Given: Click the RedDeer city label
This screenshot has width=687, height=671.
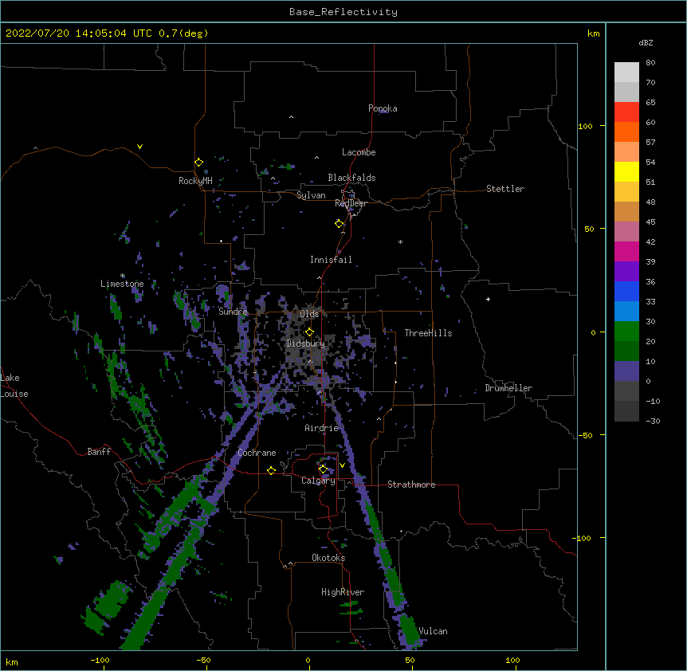Looking at the screenshot, I should tap(351, 203).
